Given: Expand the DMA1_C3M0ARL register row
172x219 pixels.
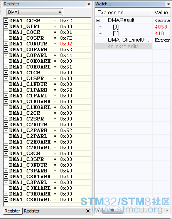Looking at the screenshot, I should [x=6, y=200].
